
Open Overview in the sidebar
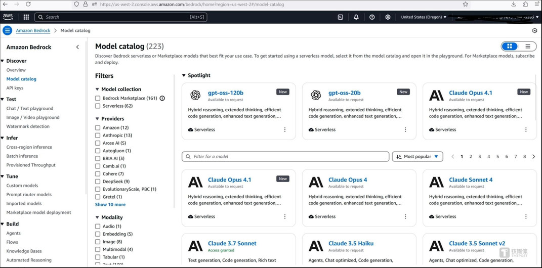tap(16, 70)
